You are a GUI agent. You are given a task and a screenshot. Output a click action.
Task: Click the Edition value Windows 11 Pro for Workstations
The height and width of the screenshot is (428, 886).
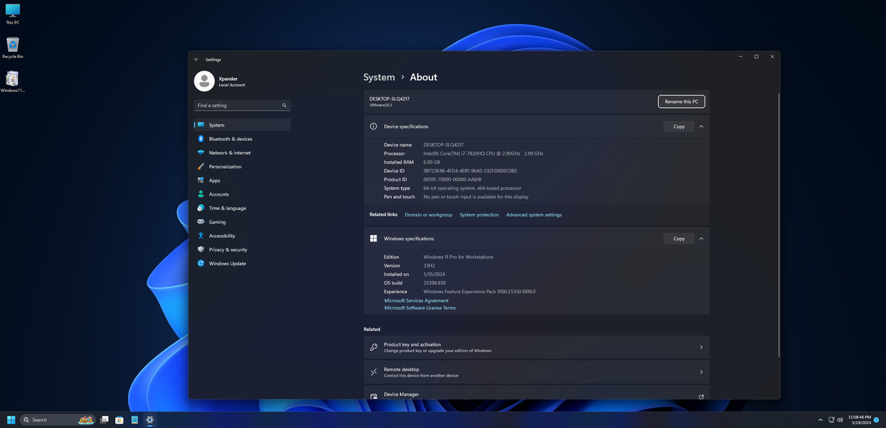(458, 257)
